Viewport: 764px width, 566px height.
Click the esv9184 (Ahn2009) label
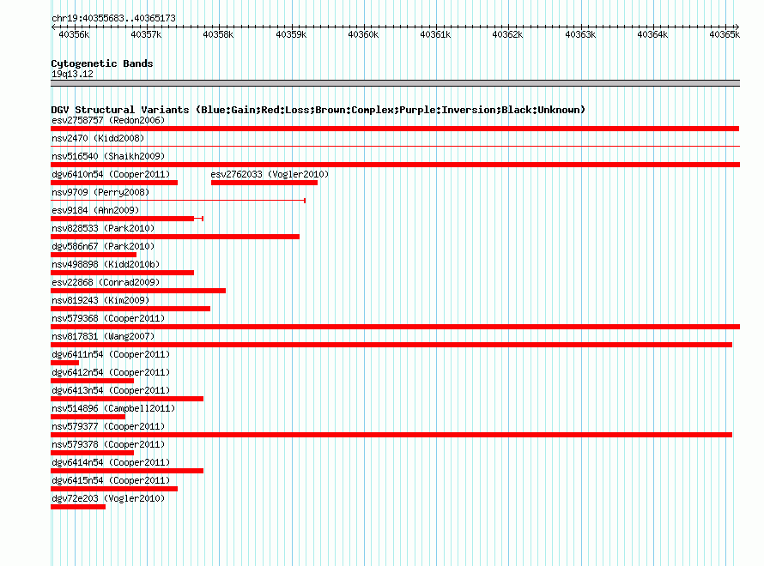pos(95,210)
